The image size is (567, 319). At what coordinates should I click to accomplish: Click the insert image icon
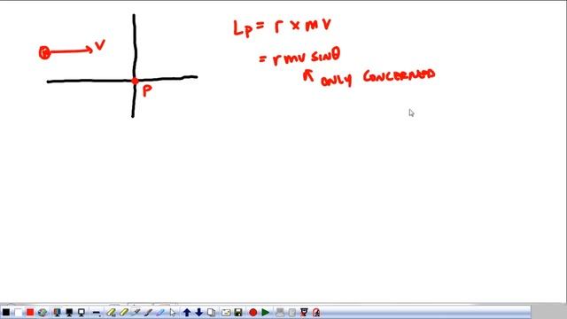pos(226,312)
